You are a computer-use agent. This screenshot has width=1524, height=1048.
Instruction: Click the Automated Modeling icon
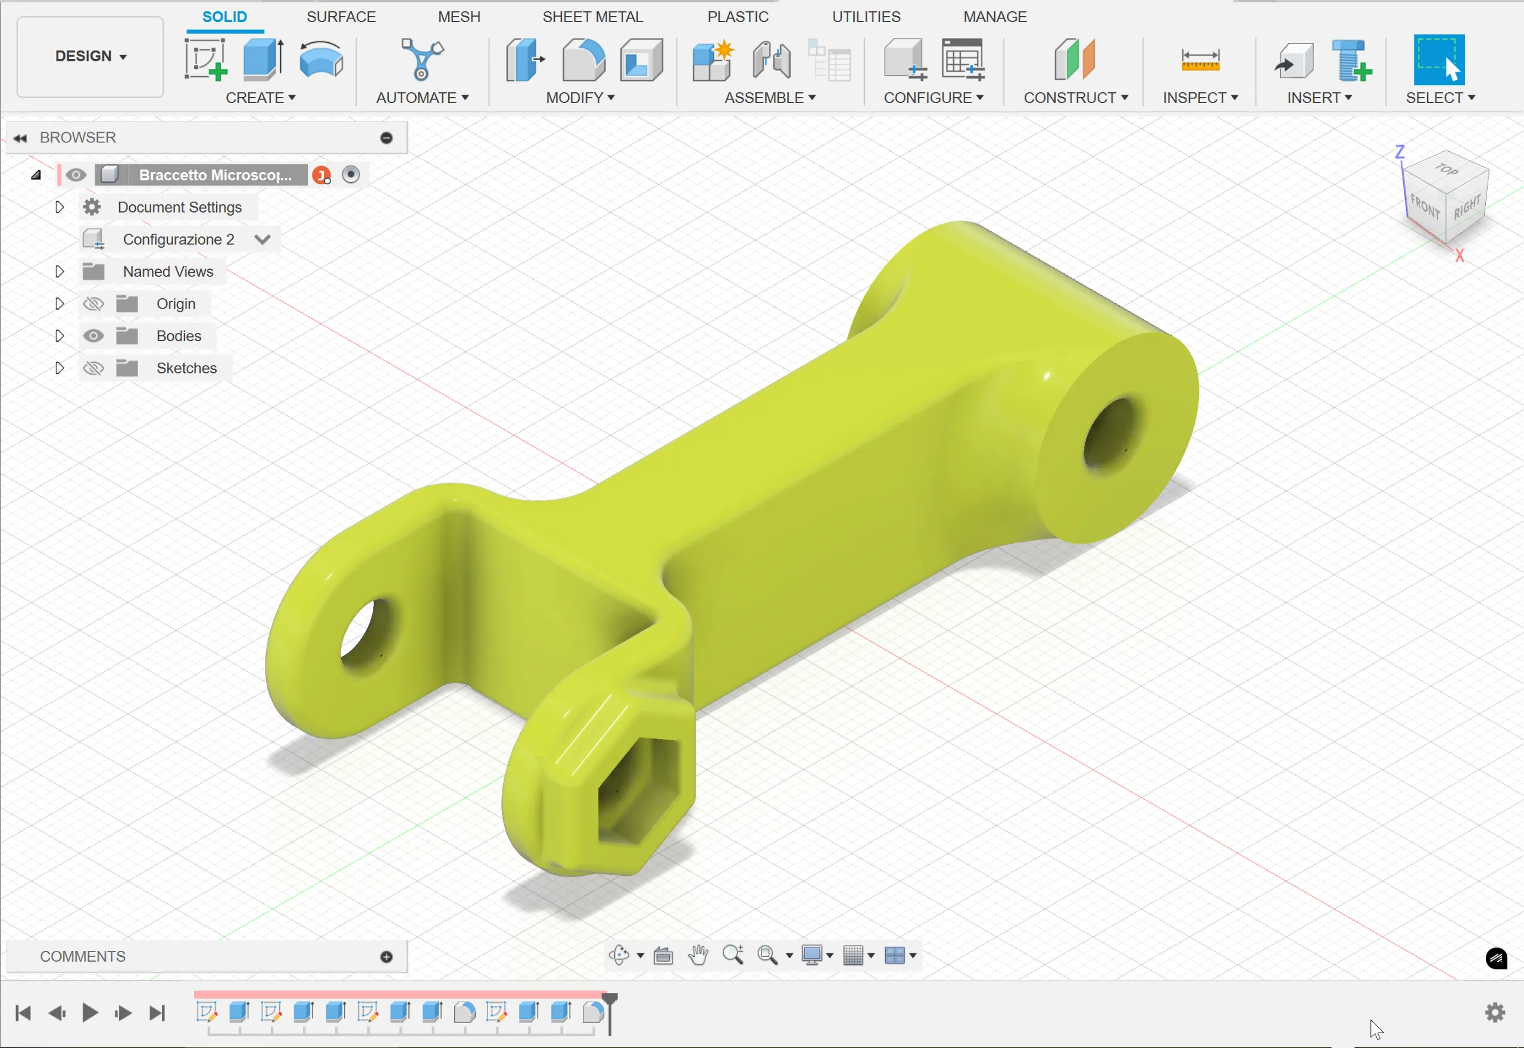click(422, 59)
